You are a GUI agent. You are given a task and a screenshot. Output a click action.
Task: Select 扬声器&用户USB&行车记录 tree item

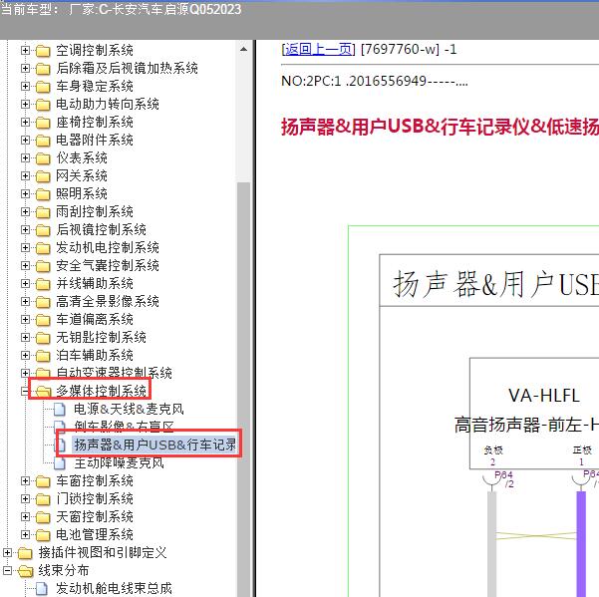click(x=155, y=445)
